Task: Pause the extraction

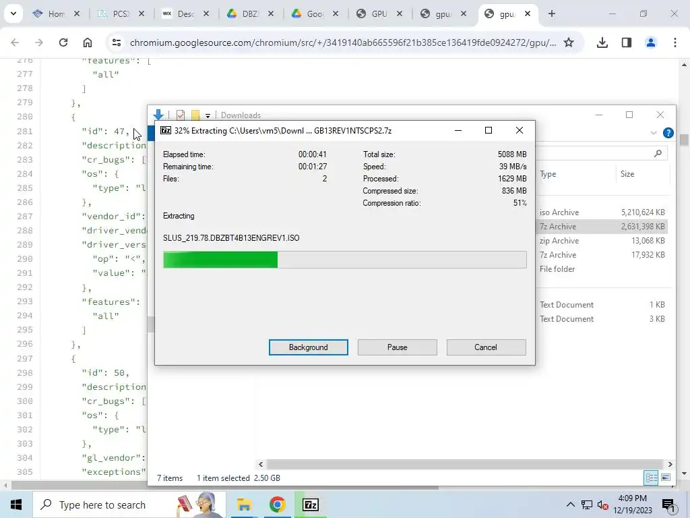Action: [397, 347]
